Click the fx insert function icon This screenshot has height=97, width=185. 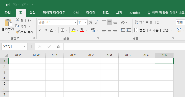pyautogui.click(x=58, y=47)
